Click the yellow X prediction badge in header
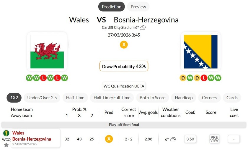Image resolution: width=248 pixels, height=155 pixels. 124,45
